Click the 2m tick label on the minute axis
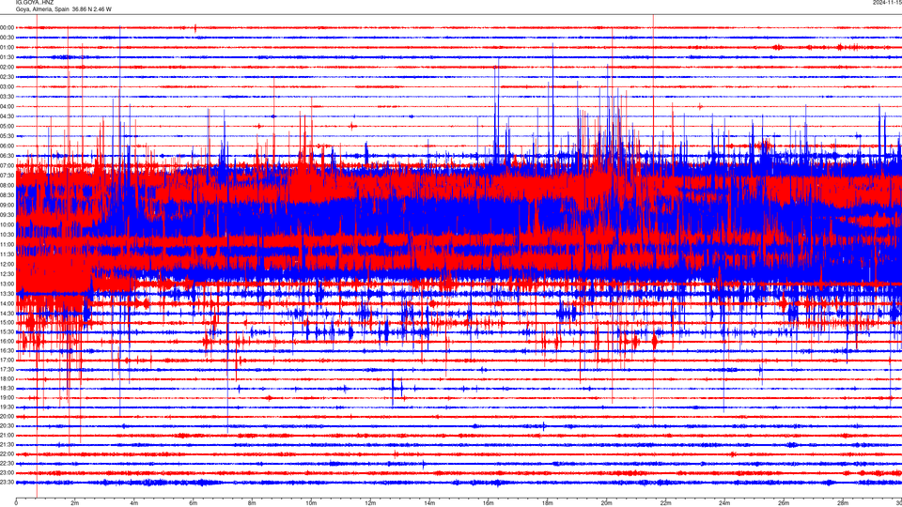This screenshot has width=902, height=507. (x=75, y=503)
